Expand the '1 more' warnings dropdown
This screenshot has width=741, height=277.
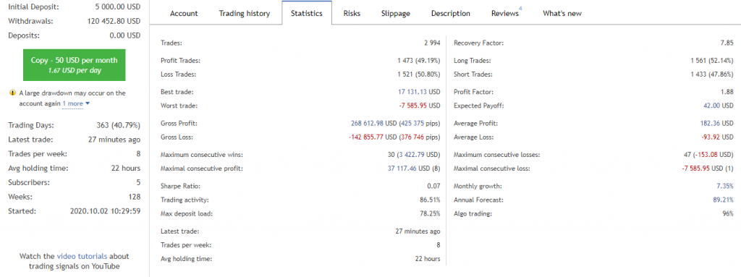coord(75,103)
